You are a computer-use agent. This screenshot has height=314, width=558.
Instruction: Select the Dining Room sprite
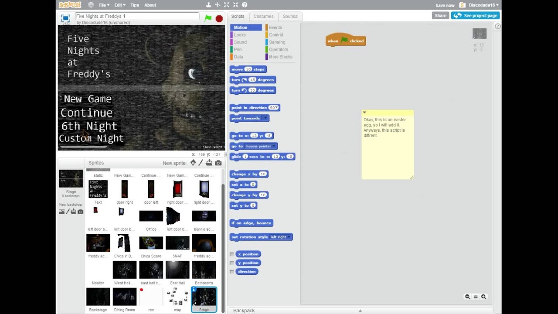tap(124, 299)
